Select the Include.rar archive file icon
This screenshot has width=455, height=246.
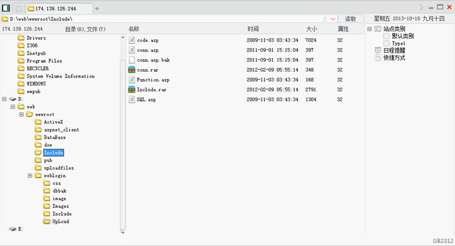[132, 89]
